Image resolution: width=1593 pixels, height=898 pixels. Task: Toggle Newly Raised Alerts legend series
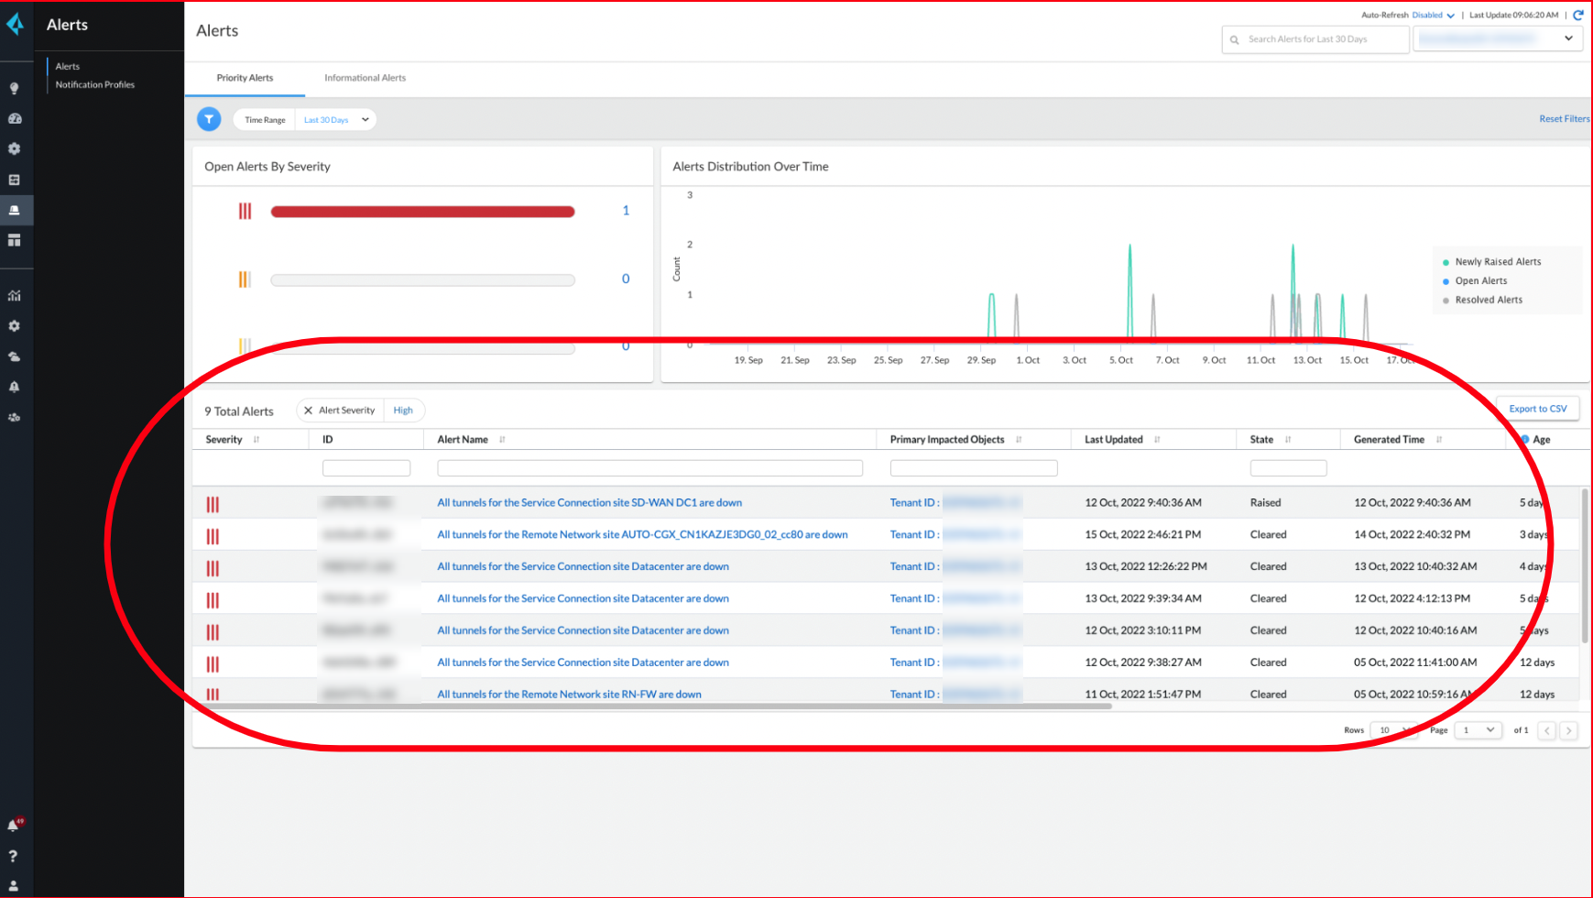(x=1497, y=262)
